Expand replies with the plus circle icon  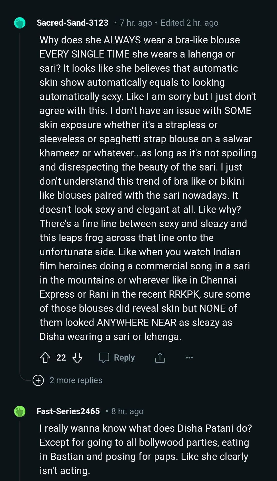pos(38,380)
